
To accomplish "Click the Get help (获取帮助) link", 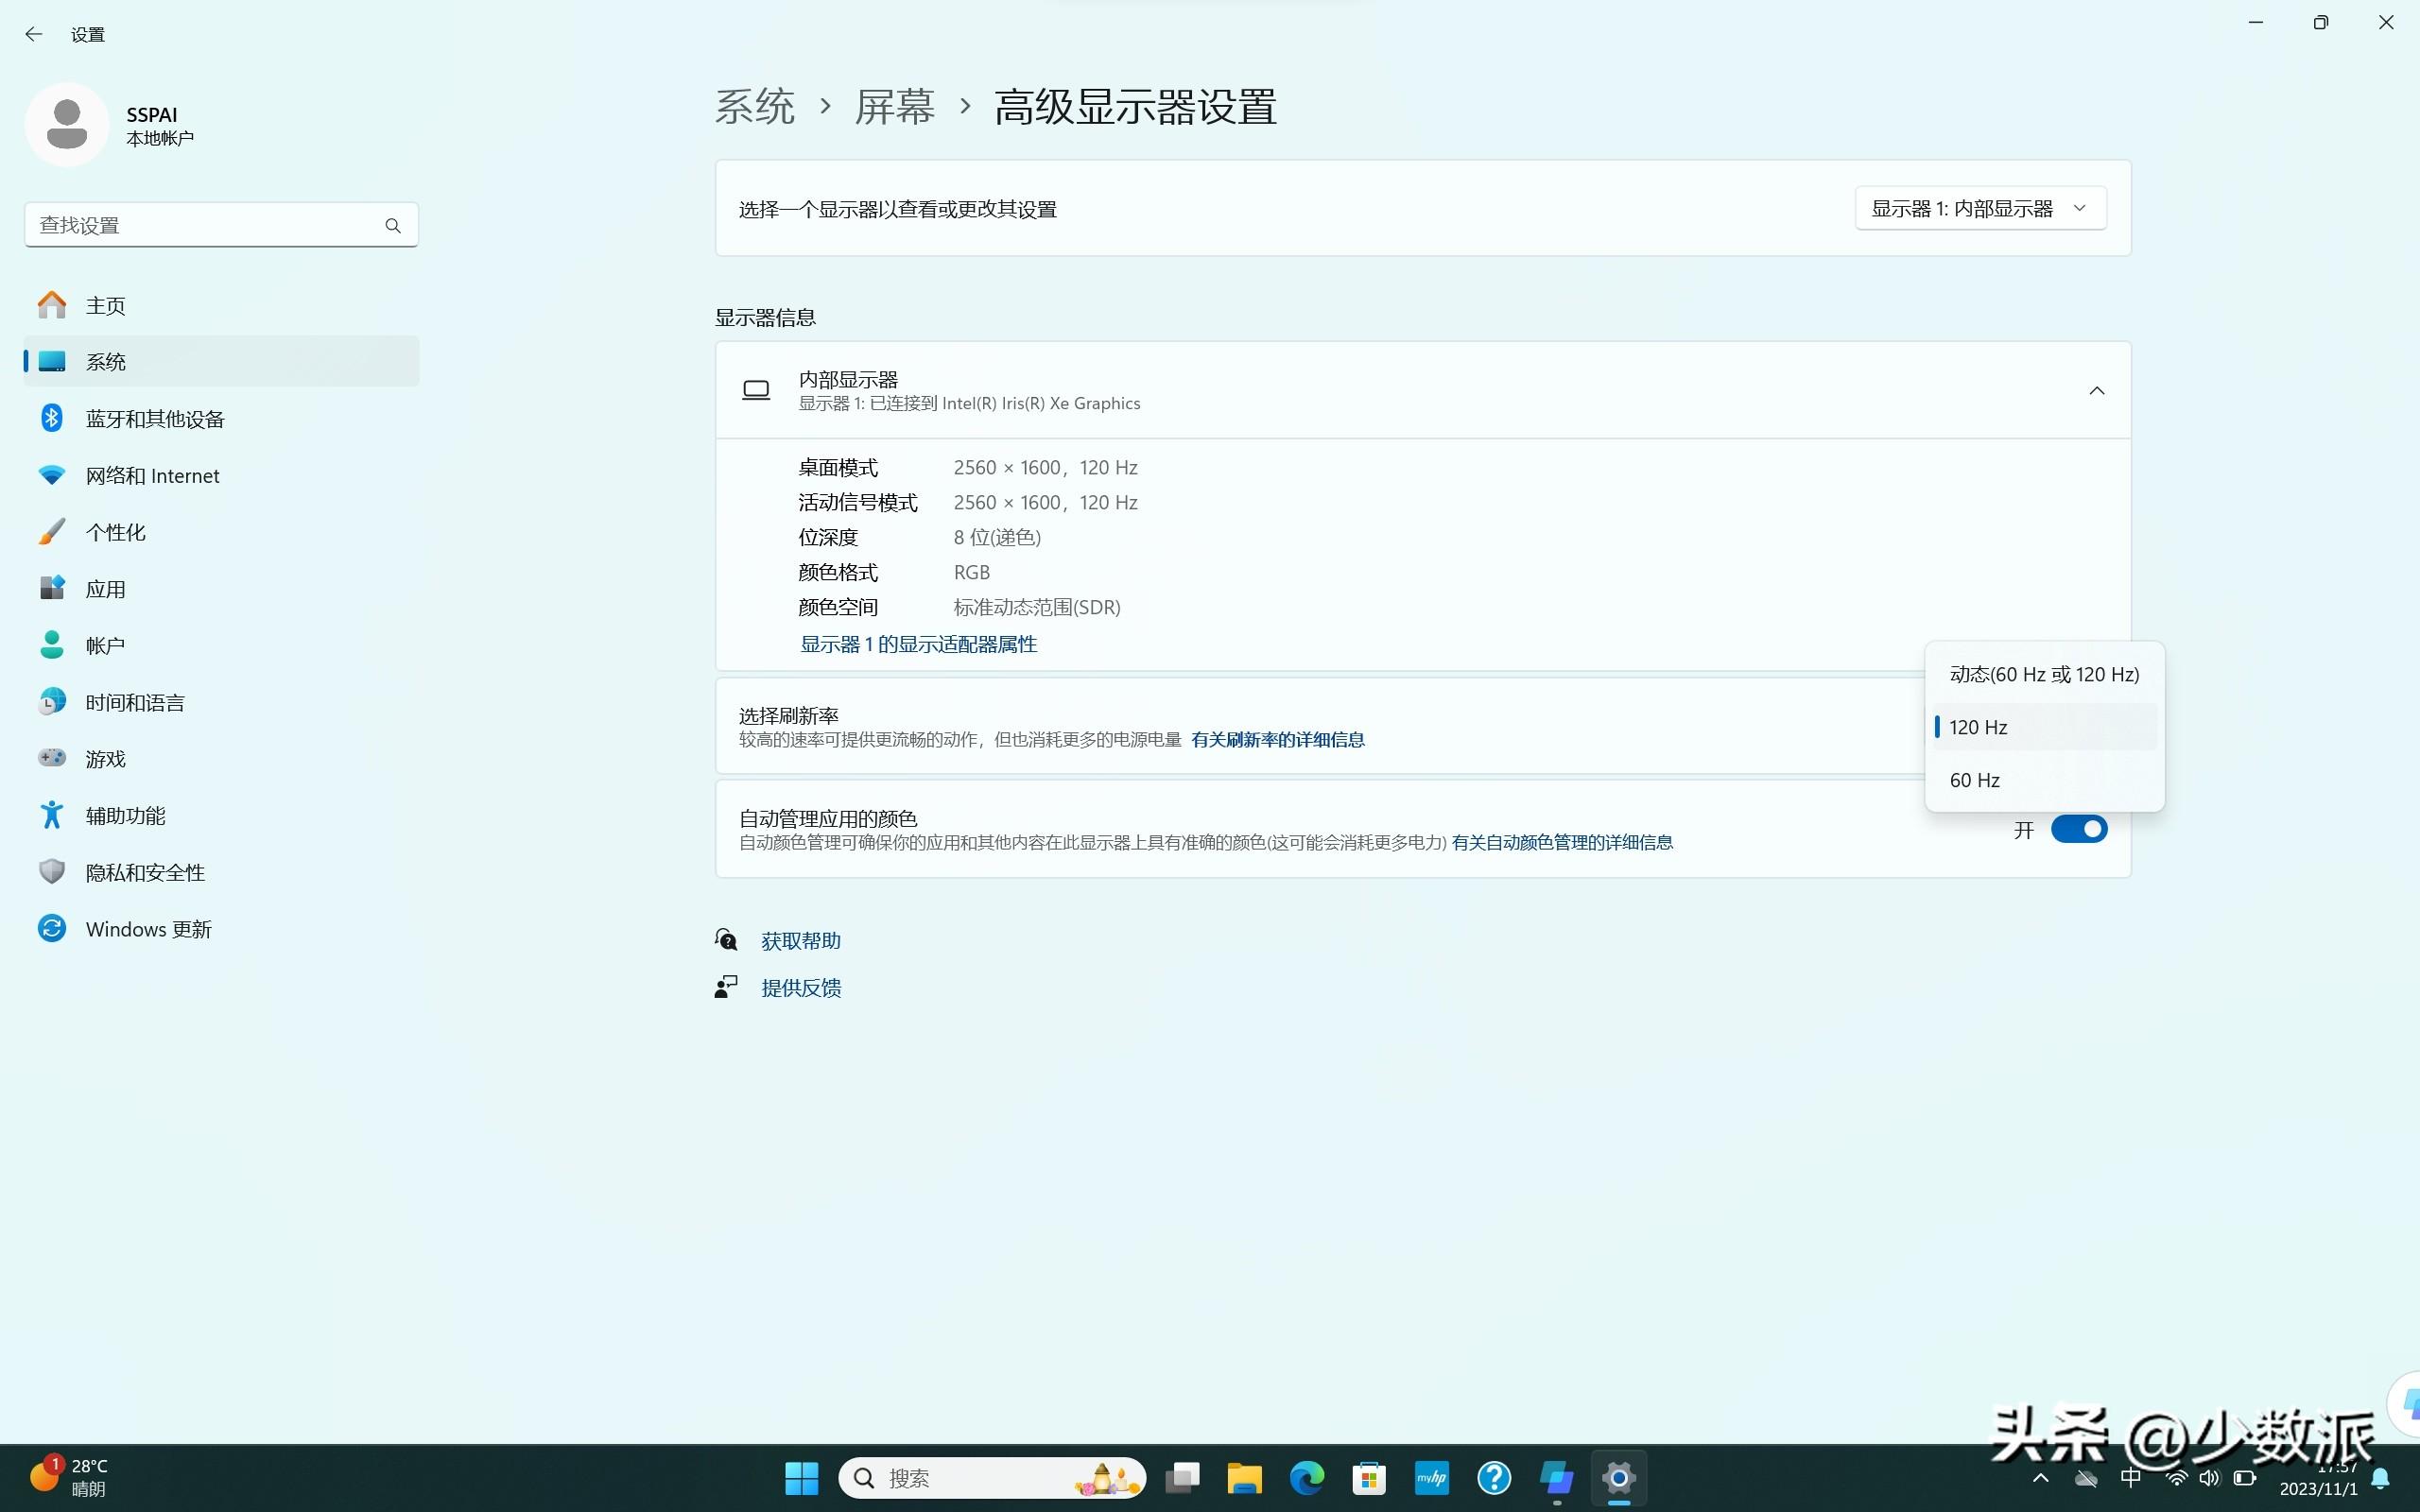I will 800,941.
